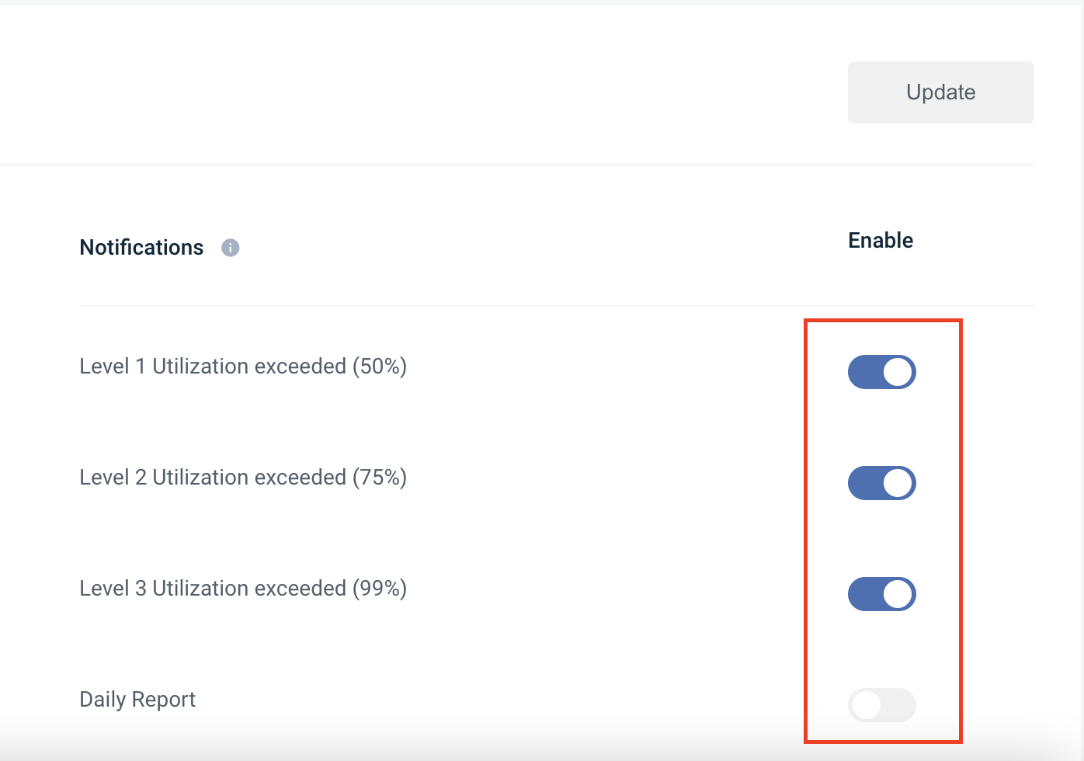Click the Enable column header

(881, 241)
